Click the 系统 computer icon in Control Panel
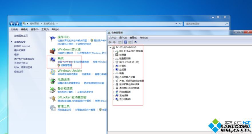Screen dimensions: 252x134 pyautogui.click(x=53, y=60)
